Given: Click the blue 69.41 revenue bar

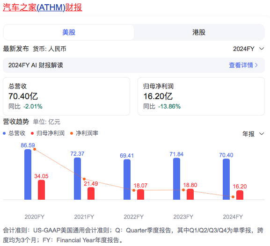Looking at the screenshot, I should tap(127, 180).
